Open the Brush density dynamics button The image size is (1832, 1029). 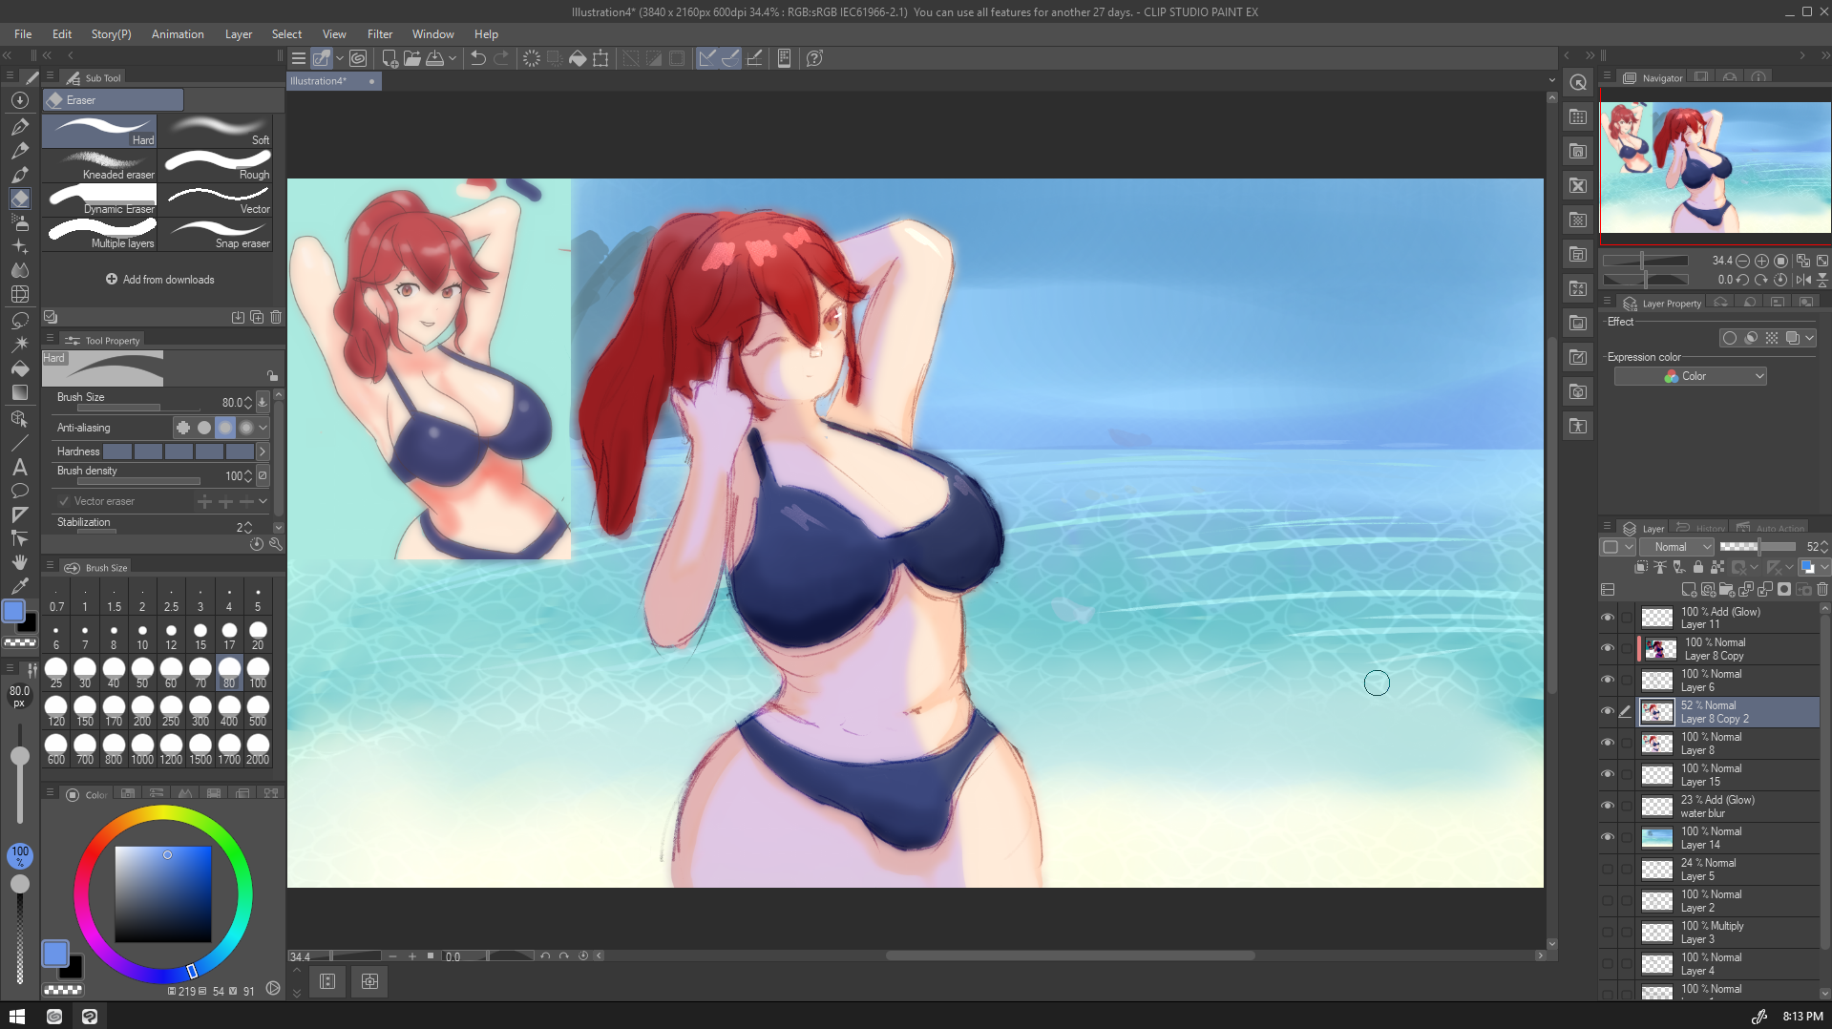(263, 475)
